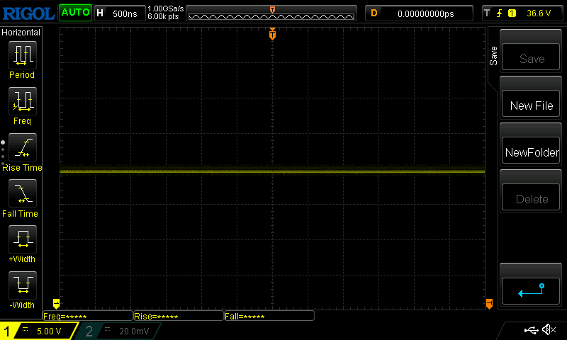The width and height of the screenshot is (567, 340).
Task: Select the -Width measurement icon
Action: tap(23, 285)
